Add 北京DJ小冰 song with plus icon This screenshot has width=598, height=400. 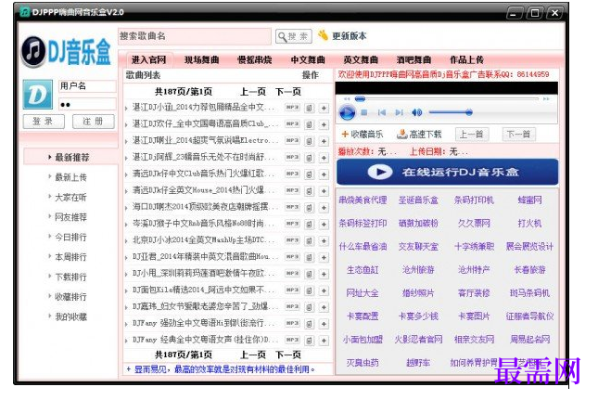tap(324, 241)
